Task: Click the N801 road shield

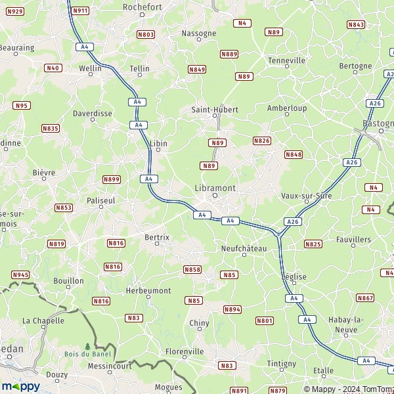Action: click(265, 320)
